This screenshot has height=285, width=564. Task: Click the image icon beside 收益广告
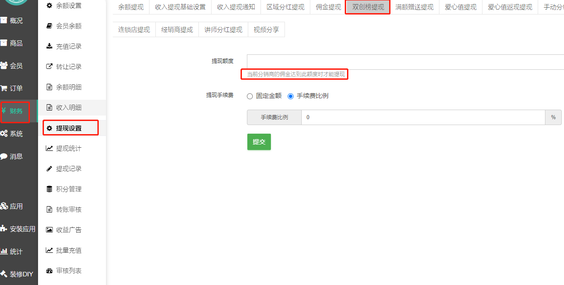(49, 230)
